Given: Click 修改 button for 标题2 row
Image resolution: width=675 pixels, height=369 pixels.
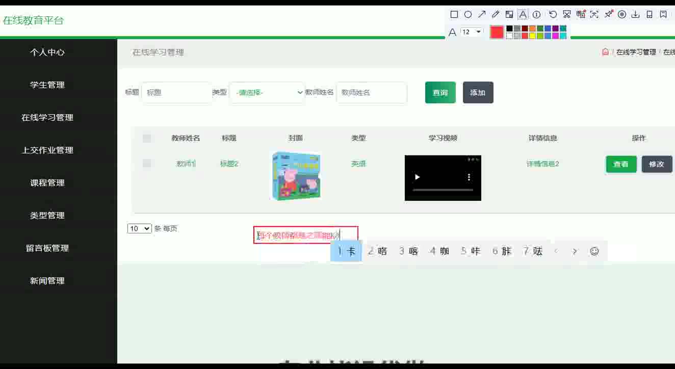Looking at the screenshot, I should [657, 164].
